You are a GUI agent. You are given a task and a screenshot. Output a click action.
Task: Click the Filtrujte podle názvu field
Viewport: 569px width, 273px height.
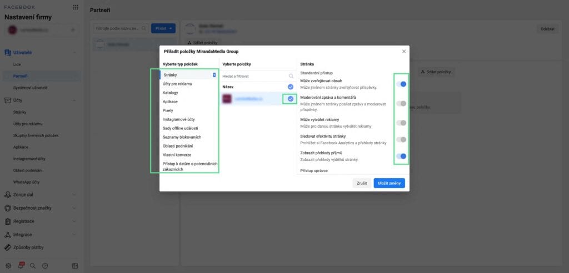pos(121,28)
